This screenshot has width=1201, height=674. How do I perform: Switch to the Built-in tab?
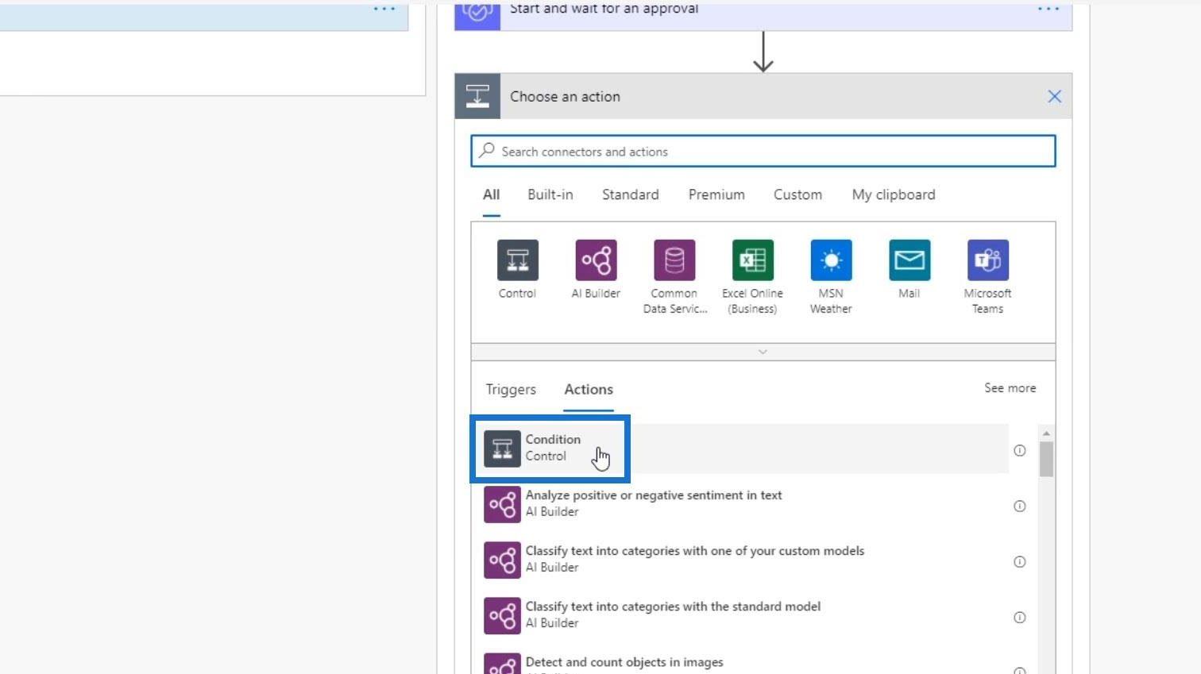tap(550, 194)
